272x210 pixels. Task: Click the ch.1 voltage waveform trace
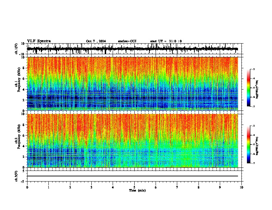click(x=132, y=49)
